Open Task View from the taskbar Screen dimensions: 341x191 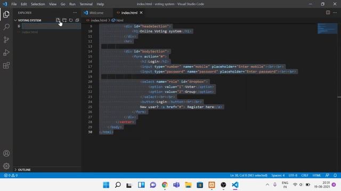[x=129, y=185]
